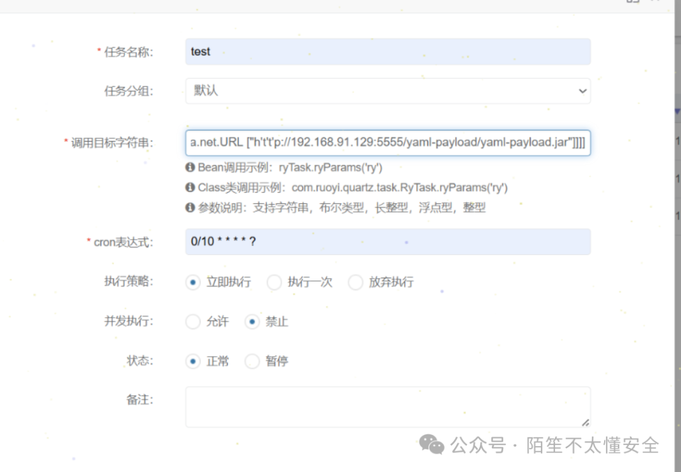Select 禁止 for concurrent execution
Screen dimensions: 681x472
[x=252, y=321]
